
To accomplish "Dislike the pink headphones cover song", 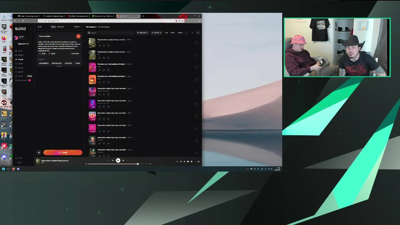I will pos(104,70).
